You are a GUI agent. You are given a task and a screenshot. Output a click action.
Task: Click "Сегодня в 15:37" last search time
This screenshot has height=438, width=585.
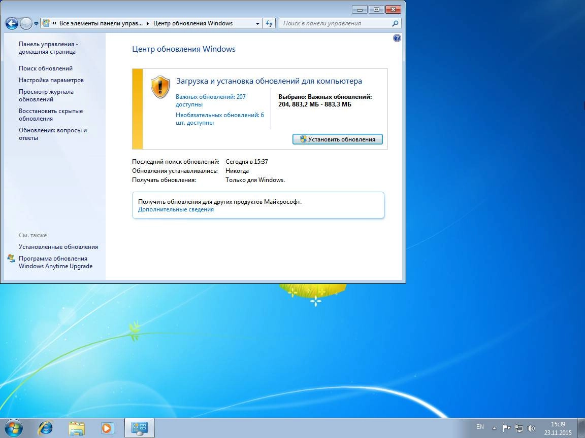point(247,162)
